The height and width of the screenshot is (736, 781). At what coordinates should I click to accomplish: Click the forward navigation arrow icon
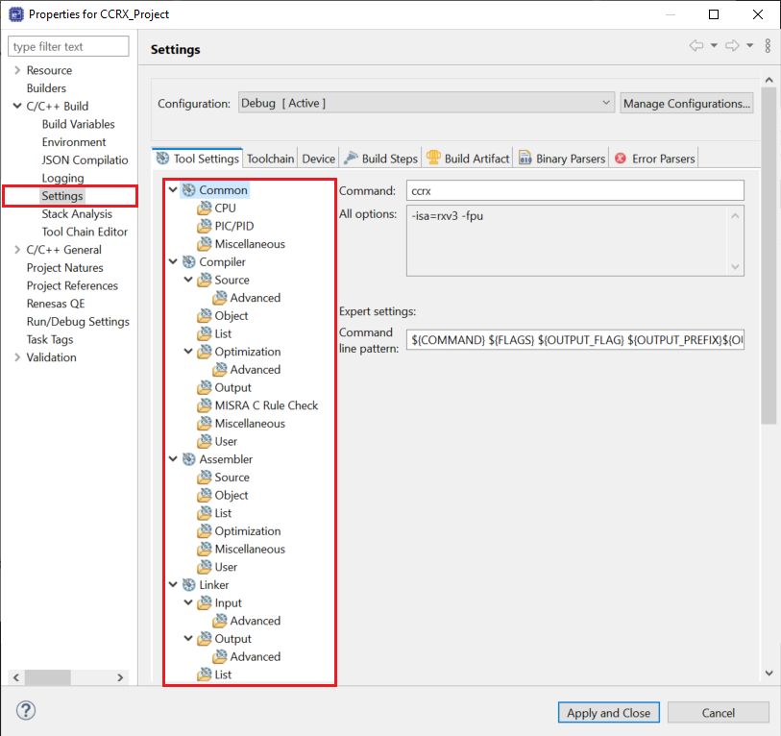732,46
